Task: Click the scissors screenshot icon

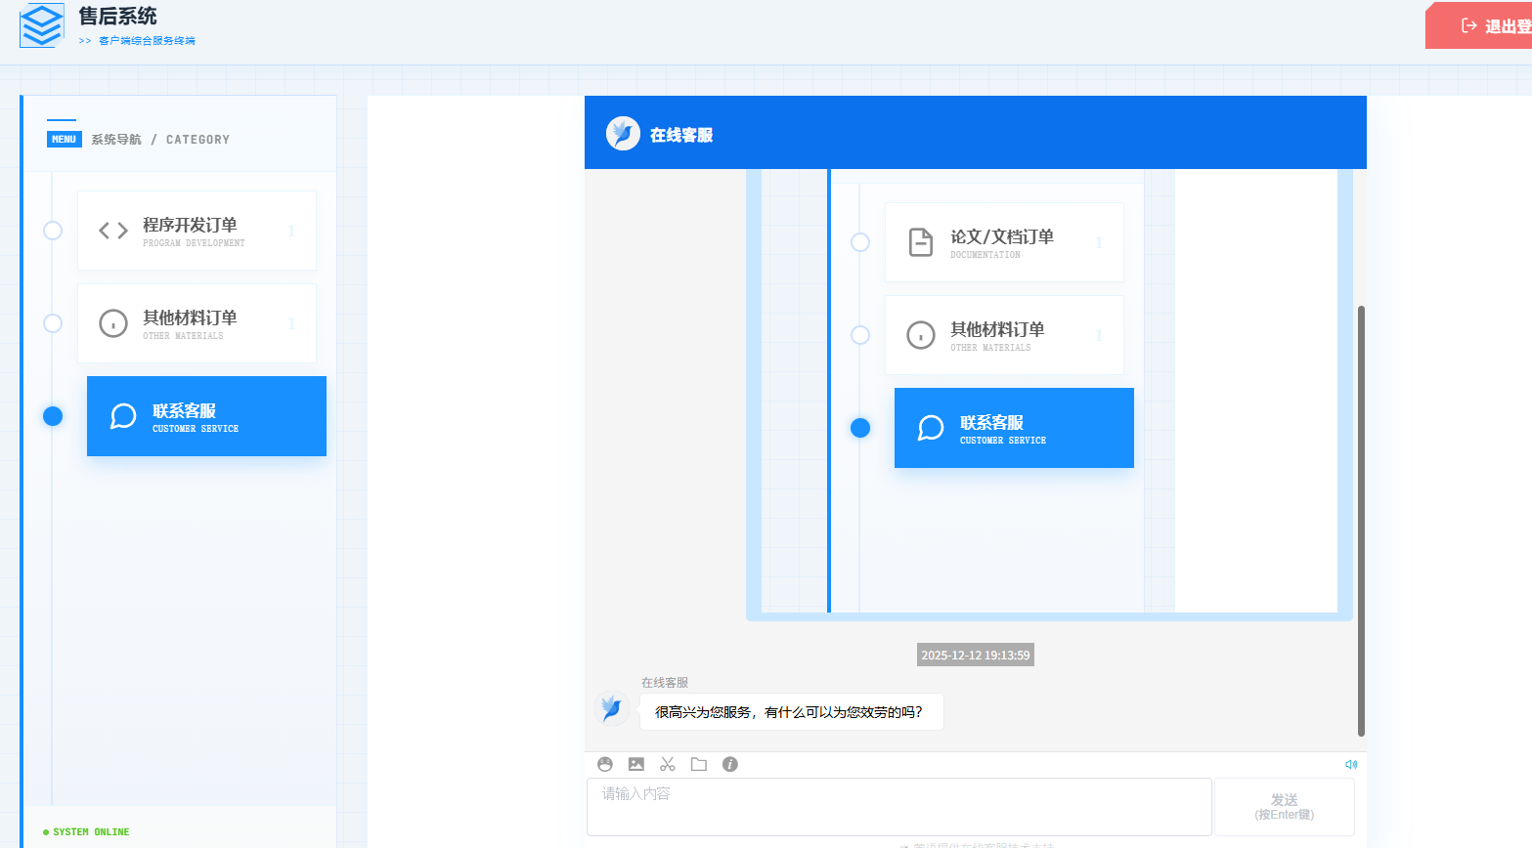Action: (x=668, y=764)
